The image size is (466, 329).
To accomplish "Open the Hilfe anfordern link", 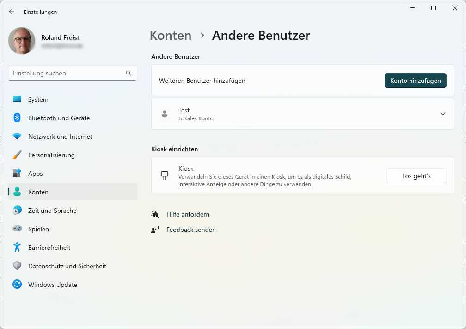I will coord(188,214).
